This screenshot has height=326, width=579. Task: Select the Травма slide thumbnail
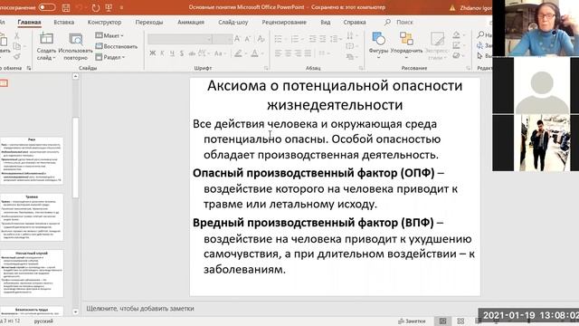pos(32,217)
